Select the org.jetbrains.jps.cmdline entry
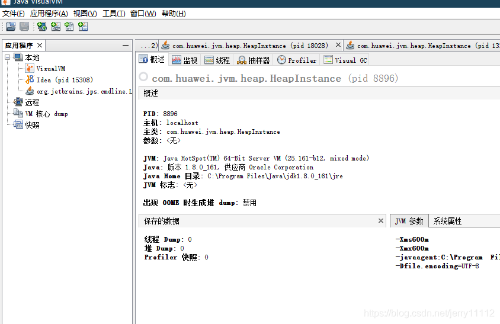Image resolution: width=500 pixels, height=324 pixels. pos(84,91)
